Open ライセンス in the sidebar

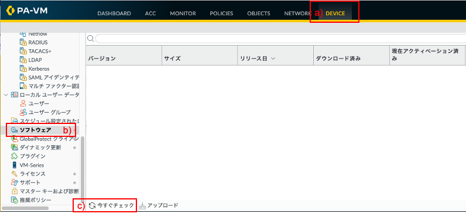(32, 174)
